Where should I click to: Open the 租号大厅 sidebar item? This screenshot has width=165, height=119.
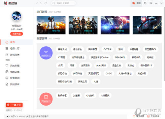[16, 48]
